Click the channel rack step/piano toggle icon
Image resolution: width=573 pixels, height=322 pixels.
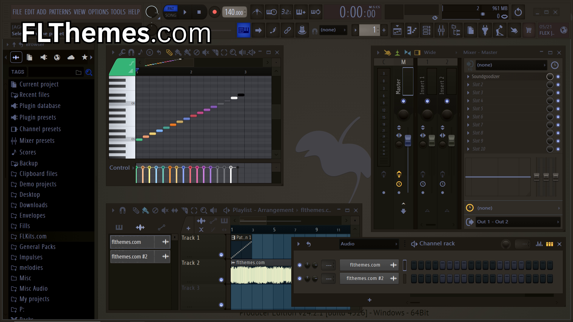(x=549, y=244)
